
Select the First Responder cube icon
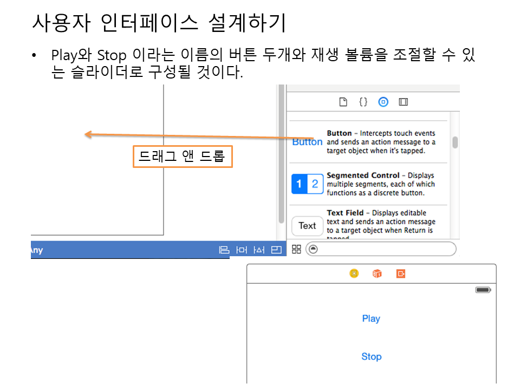coord(377,274)
